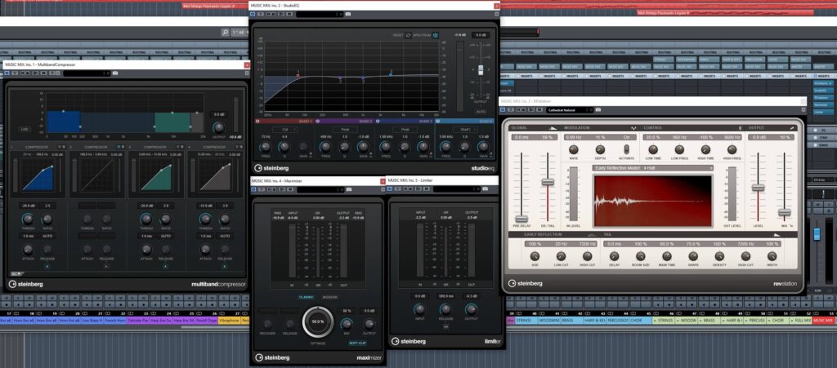The height and width of the screenshot is (368, 837).
Task: Open StudioEQ Band 2 Peak type dropdown
Action: point(345,130)
